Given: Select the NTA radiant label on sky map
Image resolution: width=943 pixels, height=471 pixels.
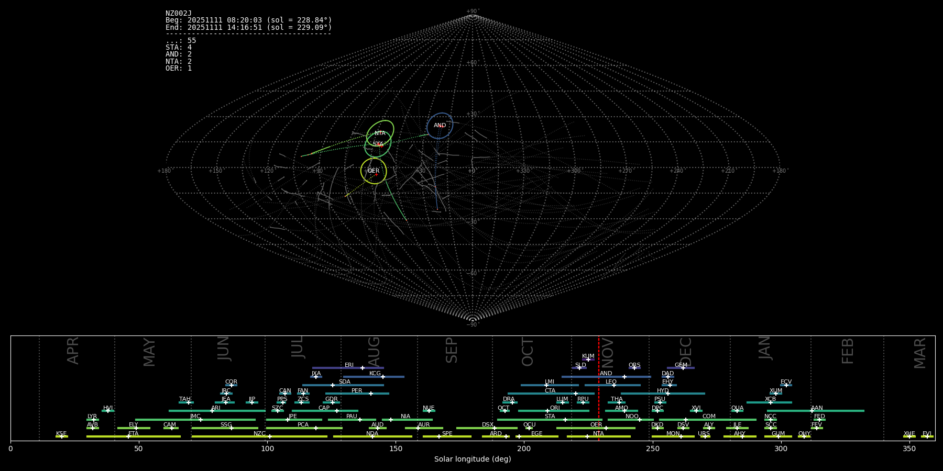Looking at the screenshot, I should click(x=380, y=133).
